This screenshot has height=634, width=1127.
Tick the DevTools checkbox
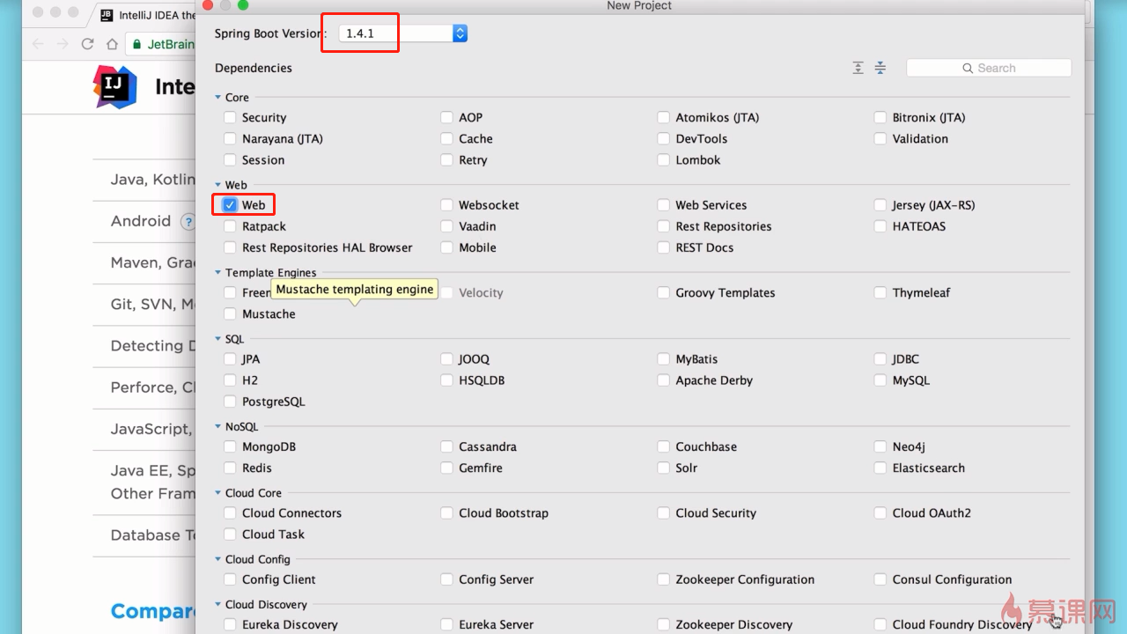click(x=663, y=138)
